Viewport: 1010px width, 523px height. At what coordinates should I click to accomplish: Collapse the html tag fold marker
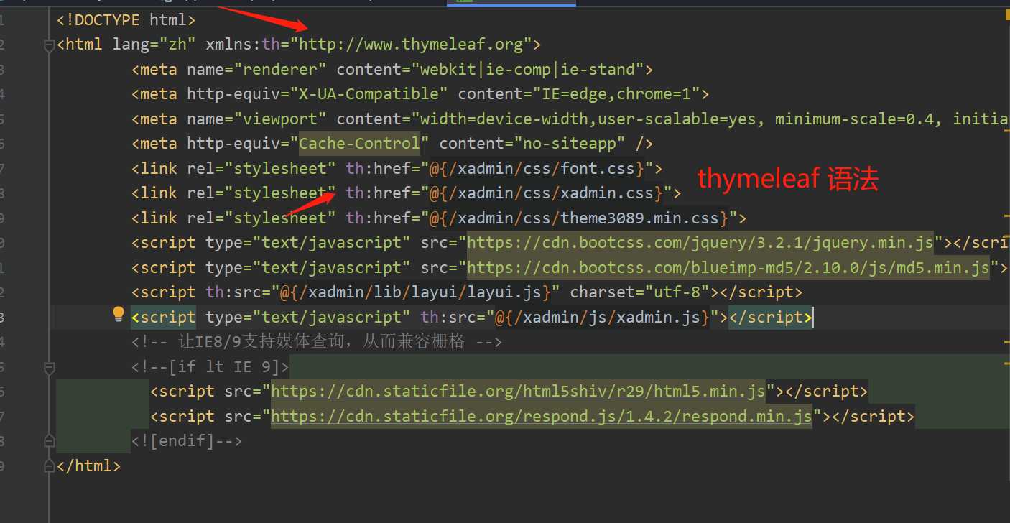(49, 45)
